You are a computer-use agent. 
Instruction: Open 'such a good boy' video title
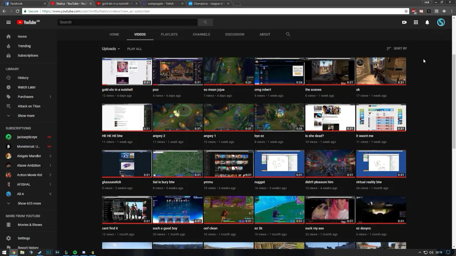coord(165,228)
